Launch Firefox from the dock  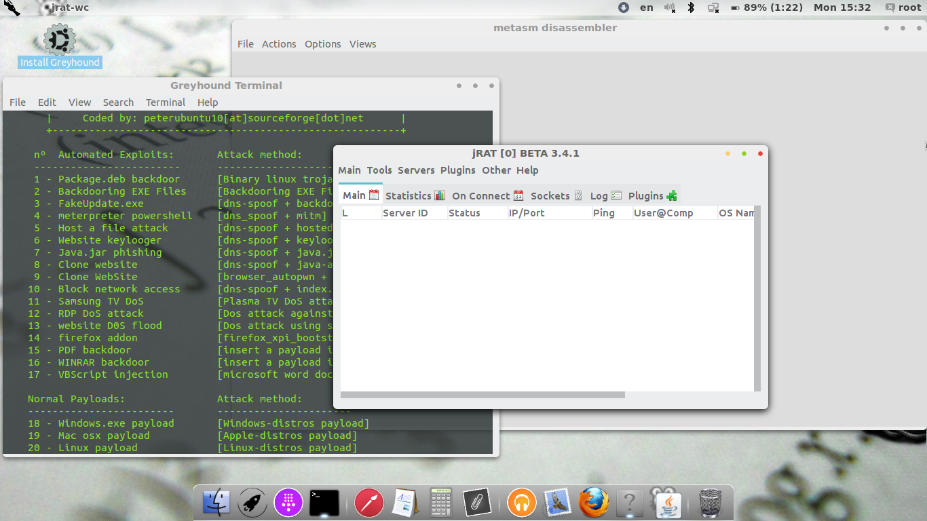(594, 503)
